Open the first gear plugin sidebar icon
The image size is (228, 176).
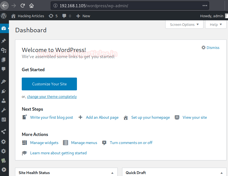tap(4, 142)
